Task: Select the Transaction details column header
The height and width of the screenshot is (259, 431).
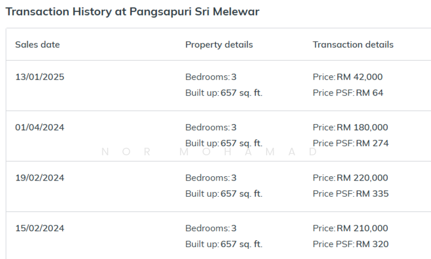Action: (x=353, y=45)
